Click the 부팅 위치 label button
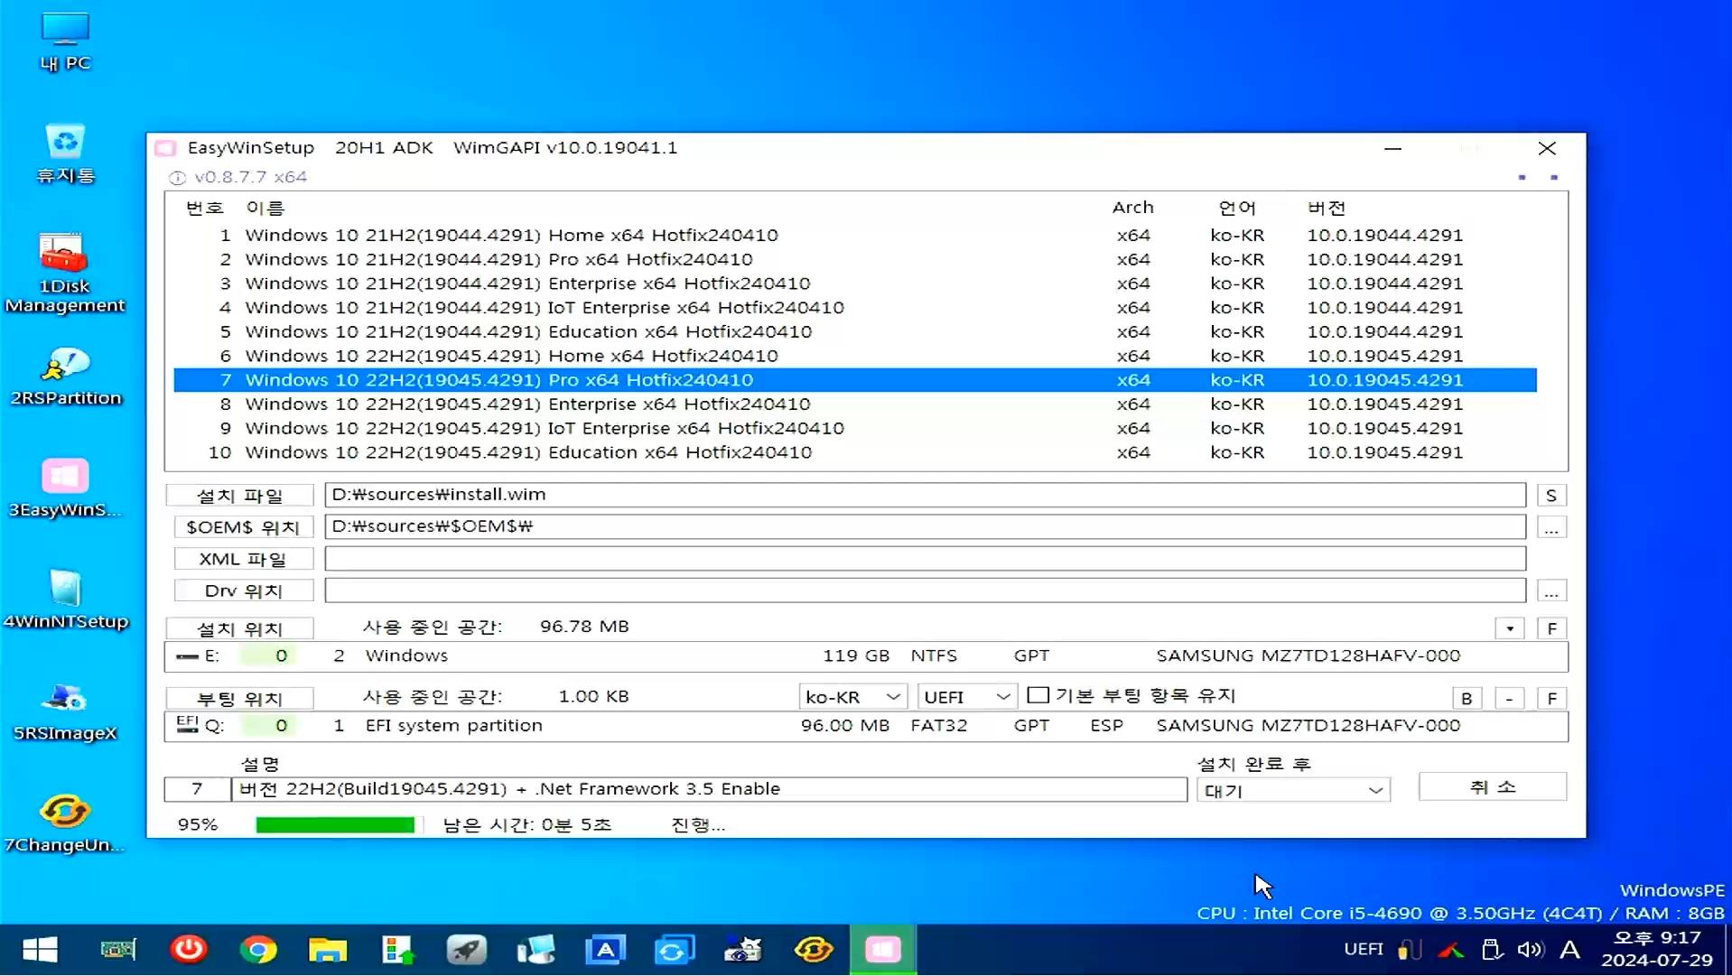 [240, 699]
